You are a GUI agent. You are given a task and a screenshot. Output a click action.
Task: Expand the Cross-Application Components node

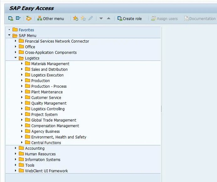coord(15,52)
